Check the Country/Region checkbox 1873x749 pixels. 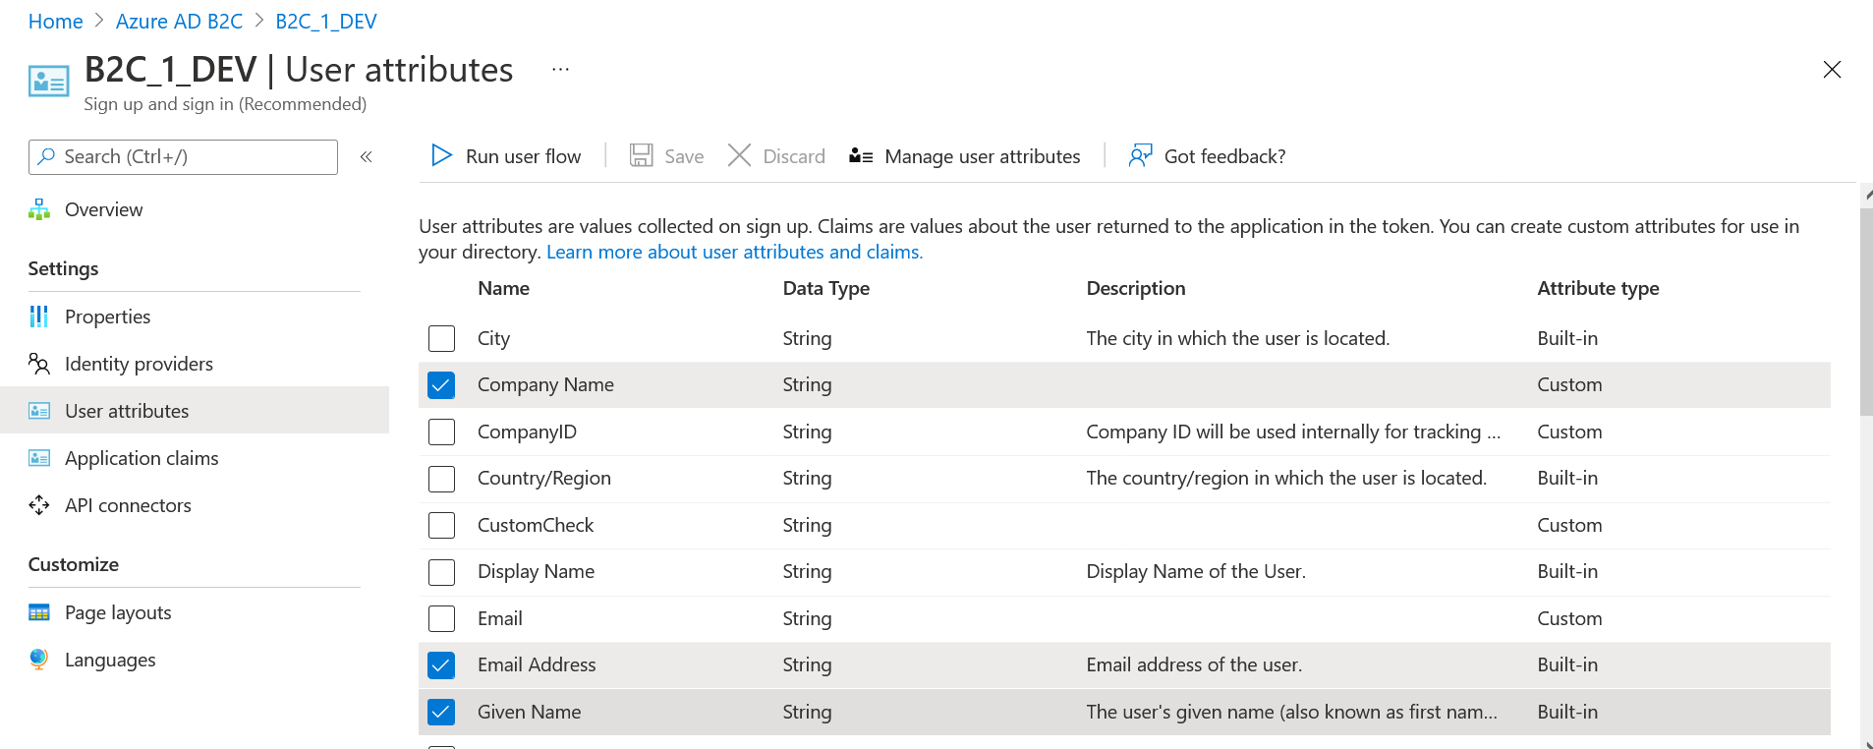[x=442, y=479]
